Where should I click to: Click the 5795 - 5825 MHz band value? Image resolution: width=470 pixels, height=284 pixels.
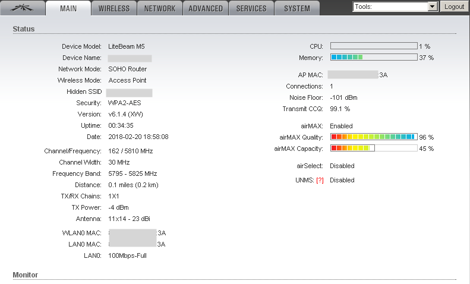[x=133, y=173]
